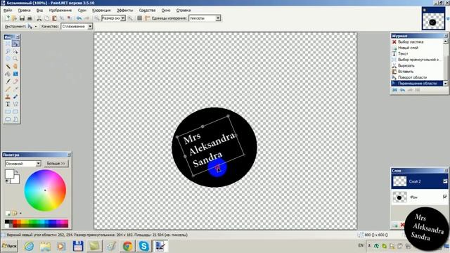Select the Rounded Rectangle tool

[x=15, y=111]
